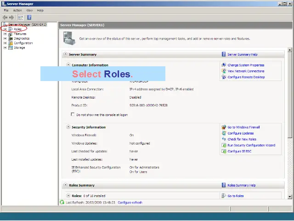The height and width of the screenshot is (221, 294).
Task: Open the Configure Remote Desktop link
Action: [246, 77]
